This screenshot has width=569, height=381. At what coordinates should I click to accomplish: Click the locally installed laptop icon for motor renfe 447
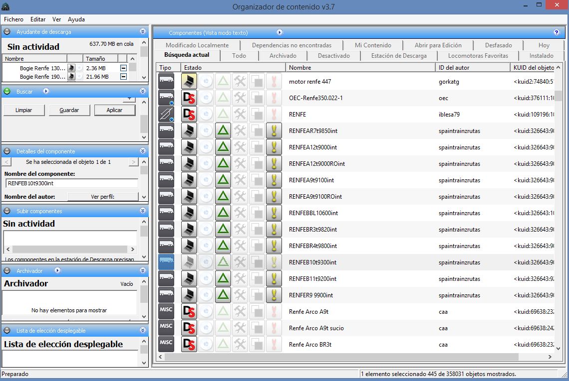click(x=189, y=82)
